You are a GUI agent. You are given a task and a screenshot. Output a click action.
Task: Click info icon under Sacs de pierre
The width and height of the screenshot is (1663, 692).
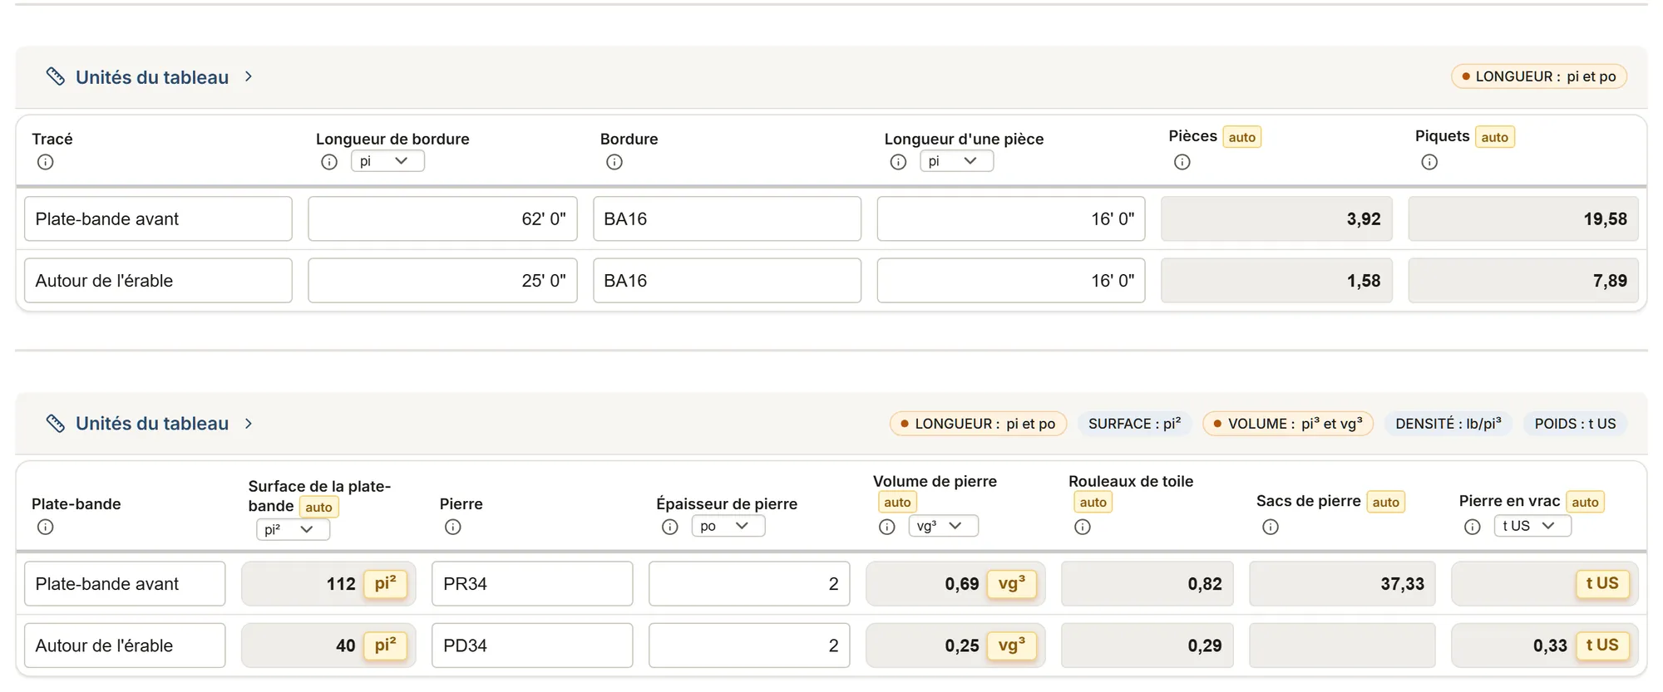[x=1271, y=527]
